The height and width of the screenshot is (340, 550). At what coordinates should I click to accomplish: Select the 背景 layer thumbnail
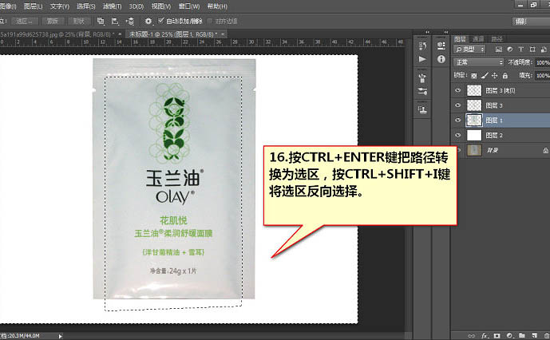pyautogui.click(x=474, y=150)
